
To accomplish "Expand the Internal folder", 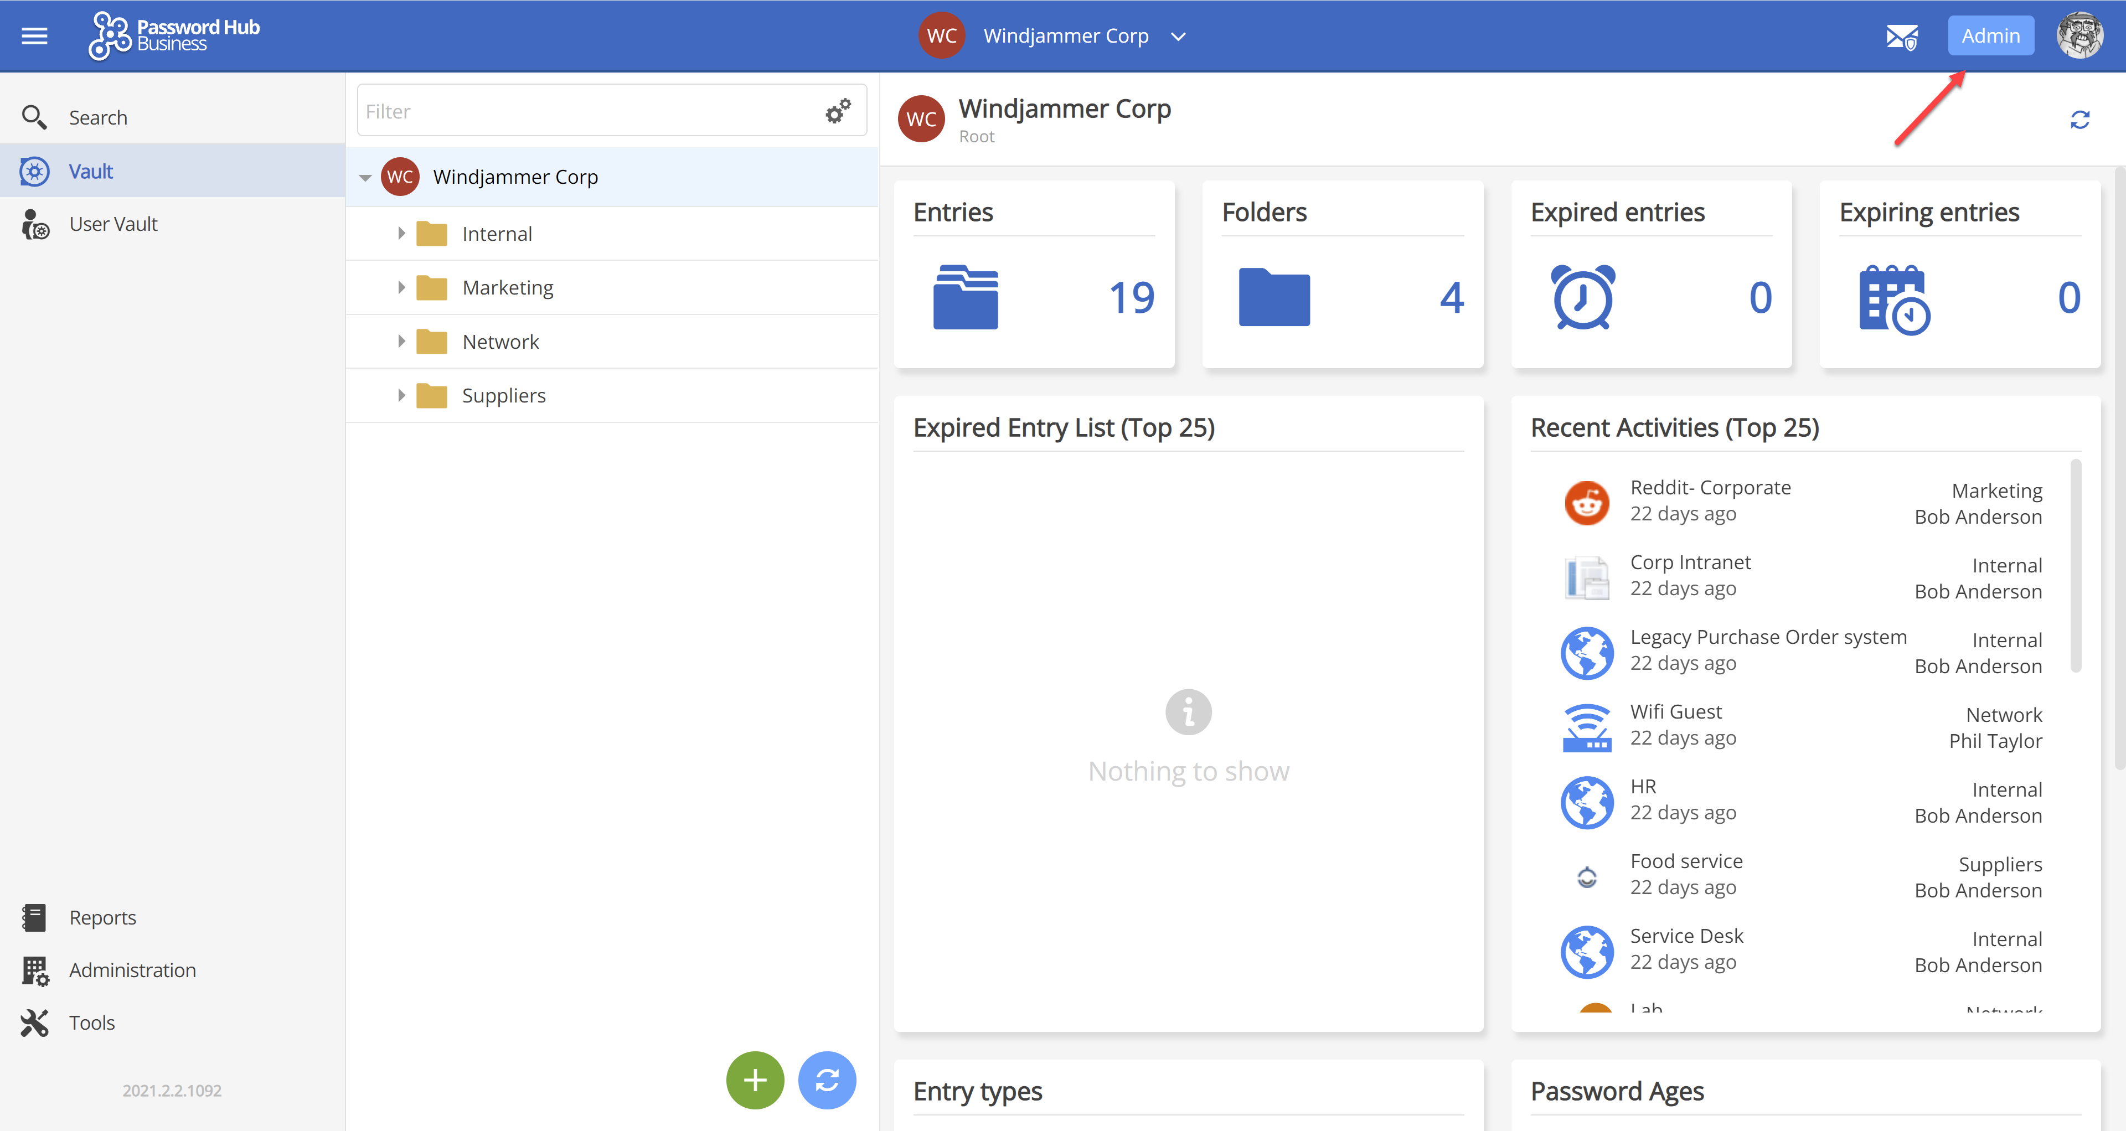I will [x=401, y=234].
